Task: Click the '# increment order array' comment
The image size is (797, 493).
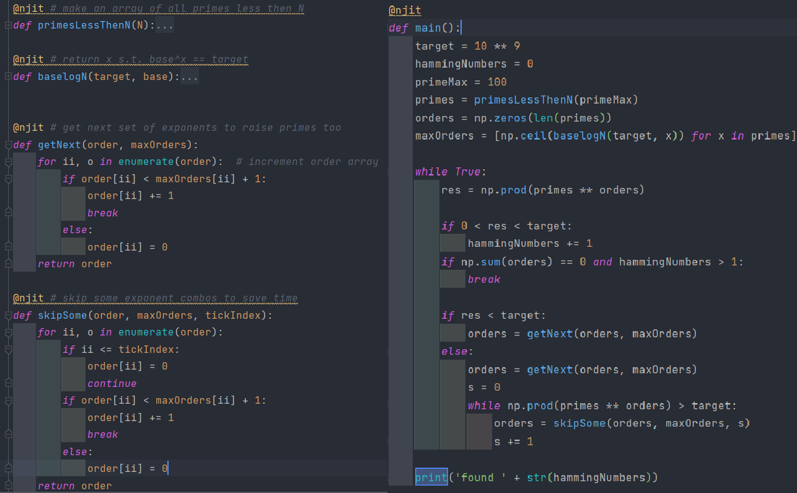Action: (307, 161)
